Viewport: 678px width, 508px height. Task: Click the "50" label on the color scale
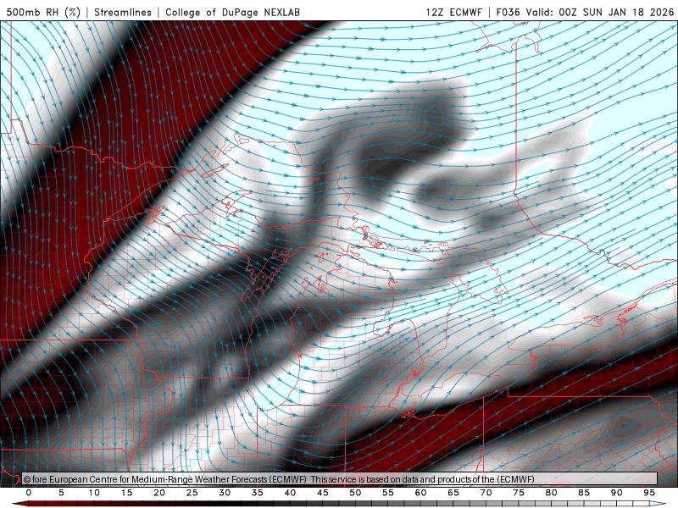tap(355, 493)
